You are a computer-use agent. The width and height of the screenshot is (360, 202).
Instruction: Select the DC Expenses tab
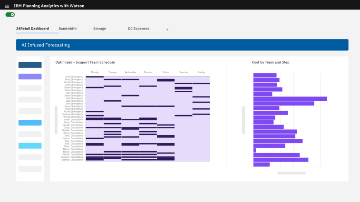point(138,29)
